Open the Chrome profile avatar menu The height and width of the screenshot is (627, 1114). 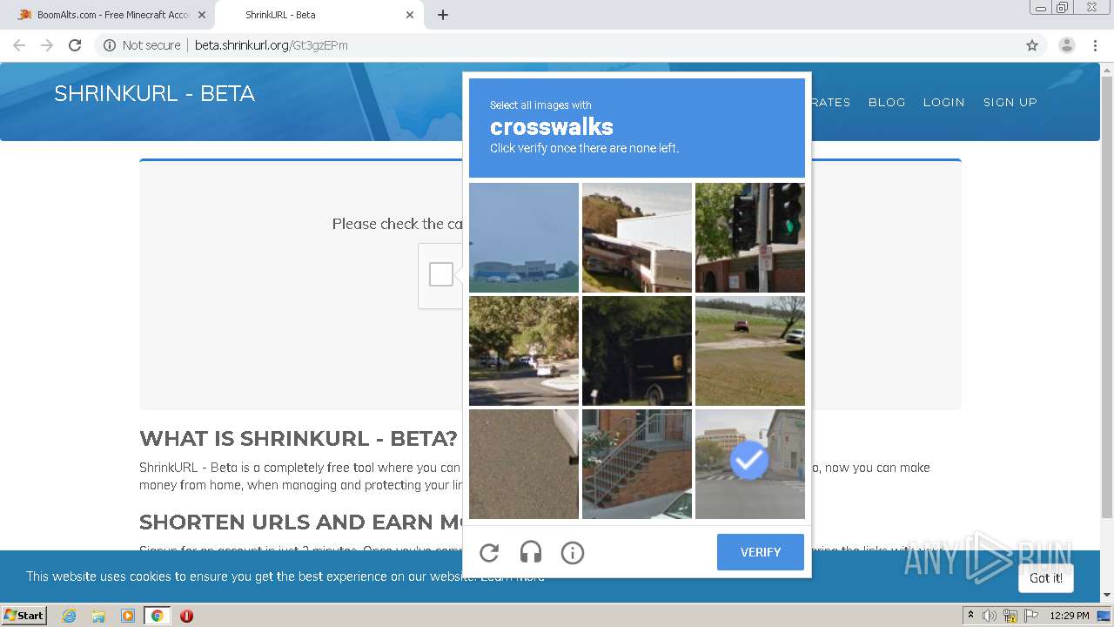[1066, 45]
